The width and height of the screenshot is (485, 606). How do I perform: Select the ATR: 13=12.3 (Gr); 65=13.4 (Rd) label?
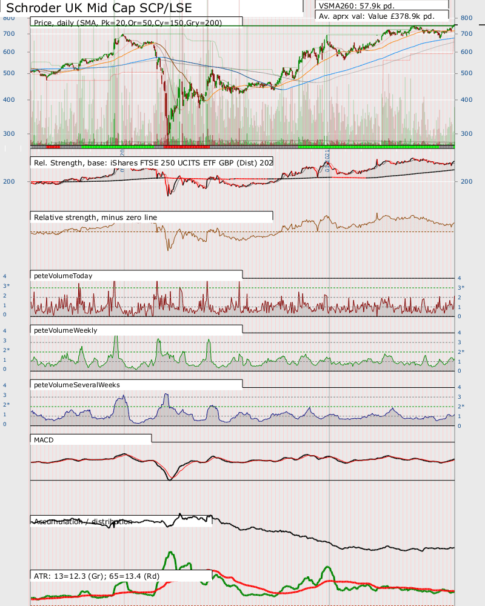pos(96,576)
